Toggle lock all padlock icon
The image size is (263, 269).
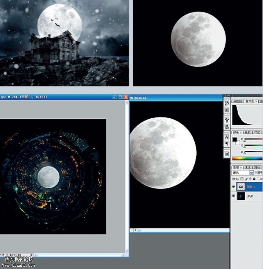[254, 179]
